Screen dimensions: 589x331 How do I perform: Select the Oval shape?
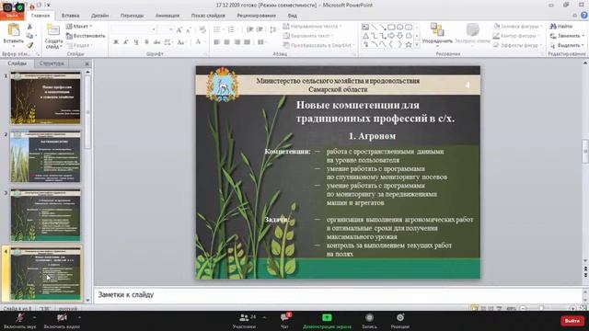(399, 27)
